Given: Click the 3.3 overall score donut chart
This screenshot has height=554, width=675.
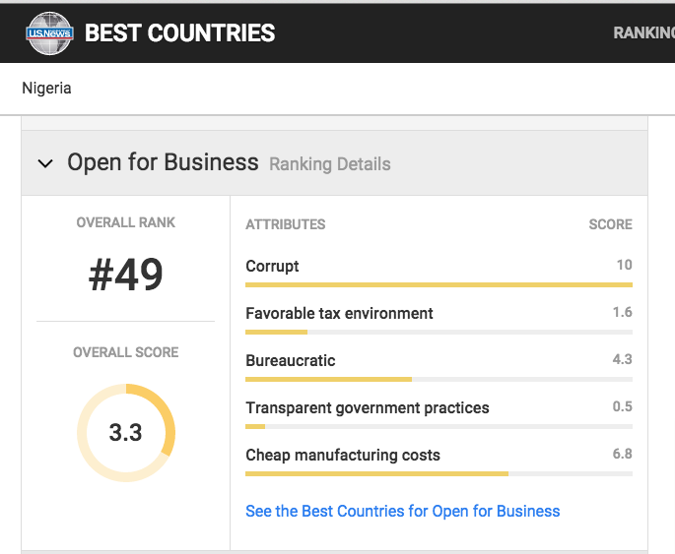Looking at the screenshot, I should [126, 433].
